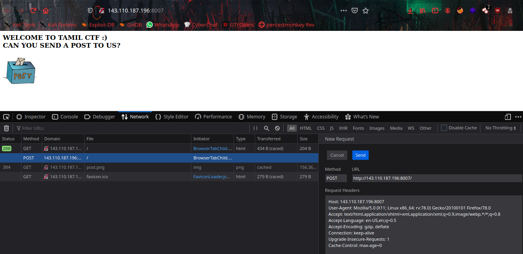This screenshot has height=254, width=523.
Task: Go to browser home icon
Action: pyautogui.click(x=46, y=11)
